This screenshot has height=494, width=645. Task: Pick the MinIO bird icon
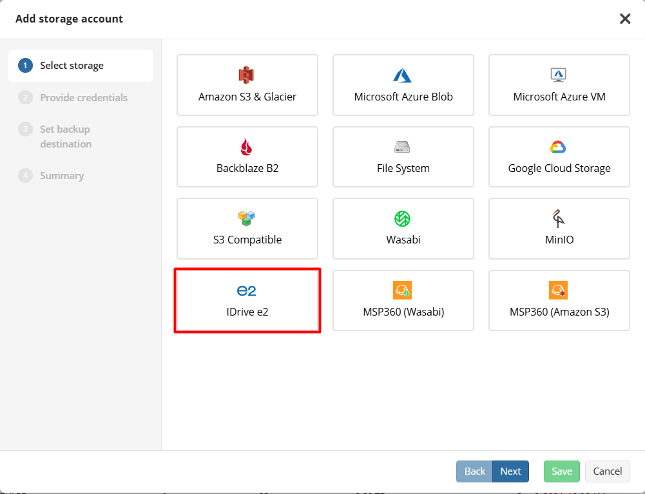click(x=558, y=218)
